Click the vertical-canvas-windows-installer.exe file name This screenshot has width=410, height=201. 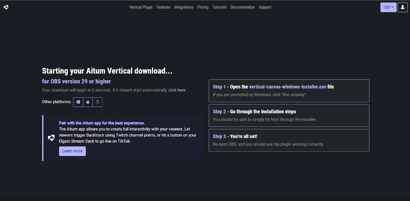click(x=288, y=87)
